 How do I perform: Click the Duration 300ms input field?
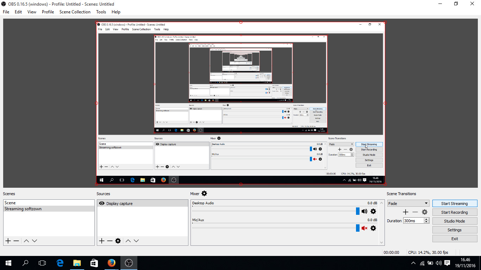pos(413,221)
